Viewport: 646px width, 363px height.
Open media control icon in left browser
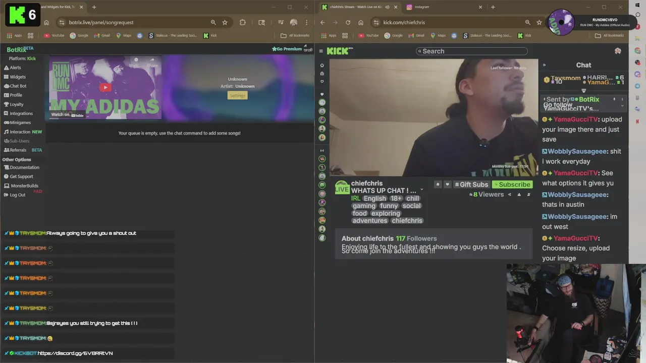[x=281, y=22]
